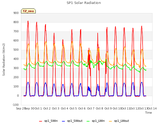Click the Oct 5 x-axis label

73,108
